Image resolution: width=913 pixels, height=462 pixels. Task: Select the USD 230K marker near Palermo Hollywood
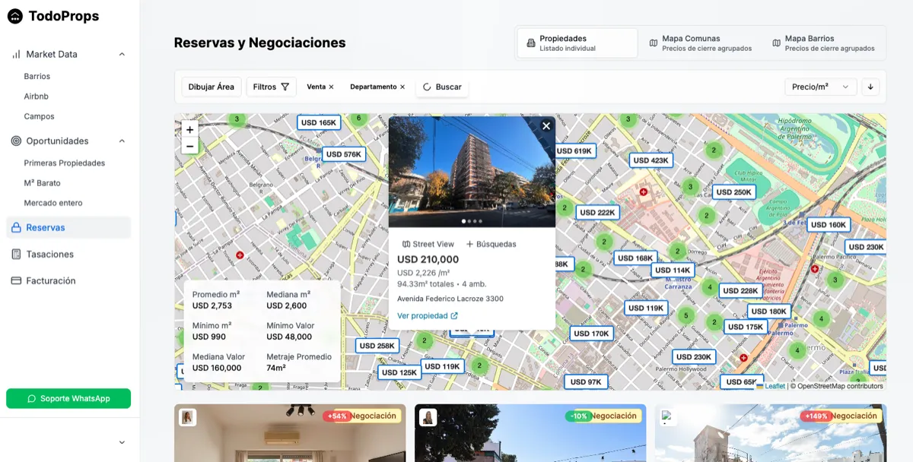pyautogui.click(x=693, y=356)
